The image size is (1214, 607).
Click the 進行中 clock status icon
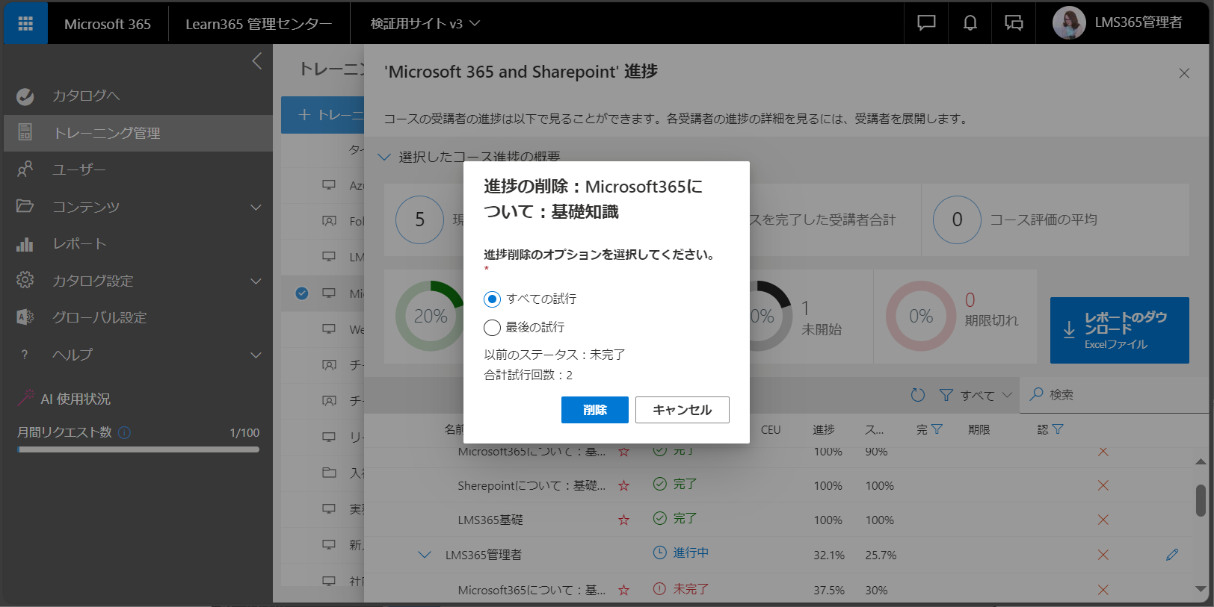[x=660, y=552]
